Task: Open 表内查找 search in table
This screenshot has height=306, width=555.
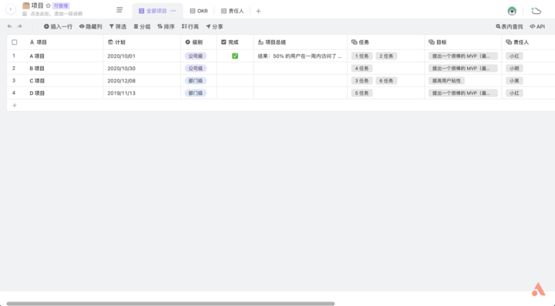Action: click(510, 26)
